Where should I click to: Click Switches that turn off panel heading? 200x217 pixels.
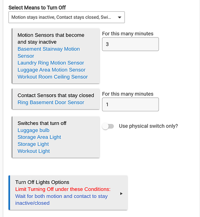pos(42,123)
